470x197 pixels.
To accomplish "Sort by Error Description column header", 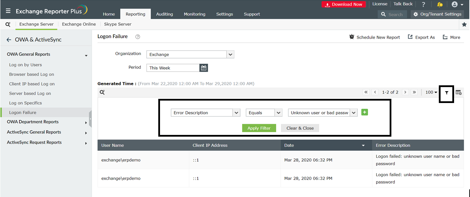I will click(x=393, y=145).
